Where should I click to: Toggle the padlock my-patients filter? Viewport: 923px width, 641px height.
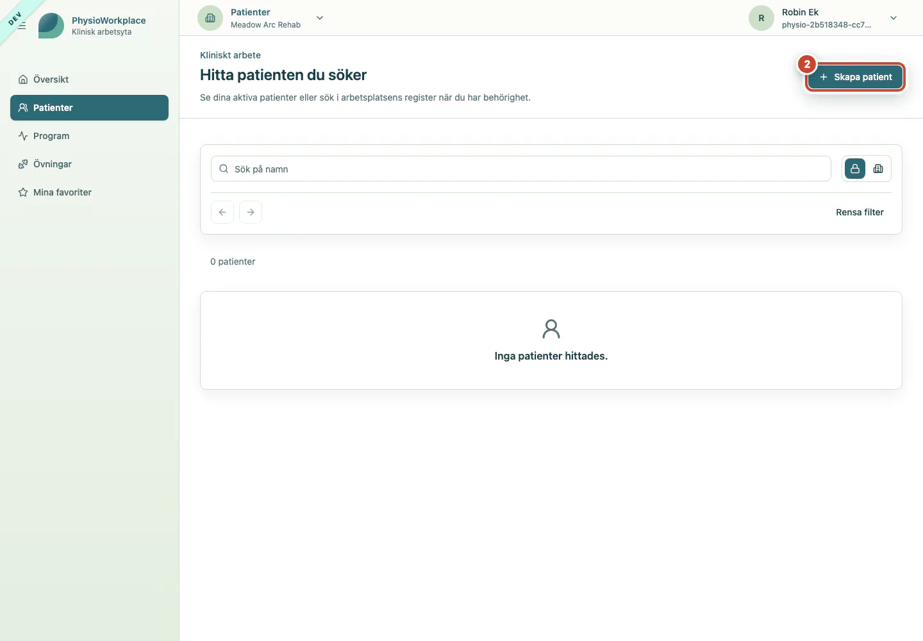click(855, 169)
